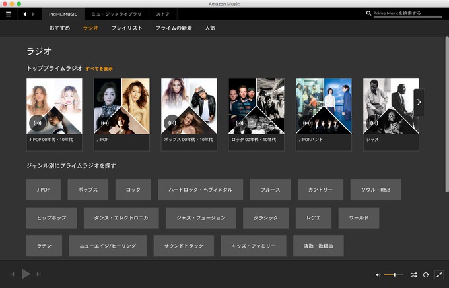
Task: Open the hamburger menu icon
Action: click(9, 14)
